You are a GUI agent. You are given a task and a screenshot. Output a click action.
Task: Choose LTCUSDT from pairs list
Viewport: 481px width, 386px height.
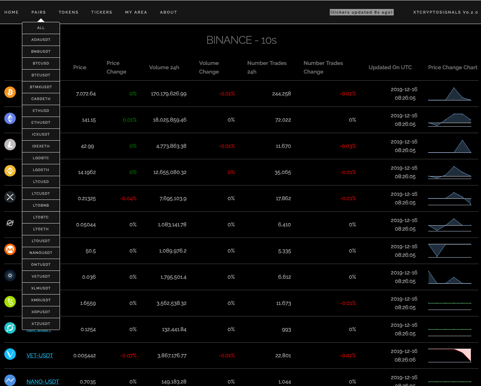pyautogui.click(x=41, y=194)
